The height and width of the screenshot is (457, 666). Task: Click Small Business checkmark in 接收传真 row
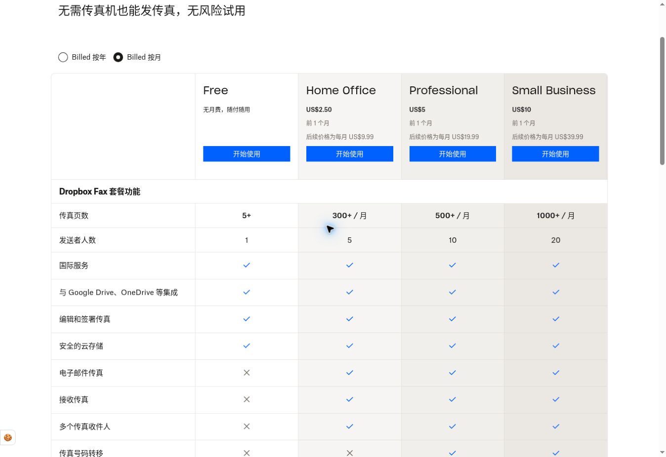point(556,399)
